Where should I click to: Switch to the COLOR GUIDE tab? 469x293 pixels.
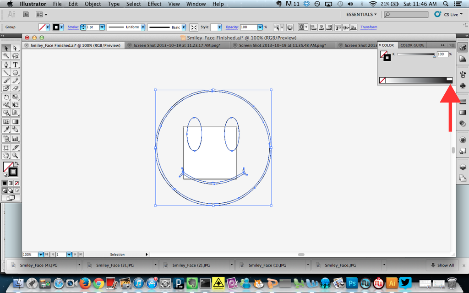(412, 45)
